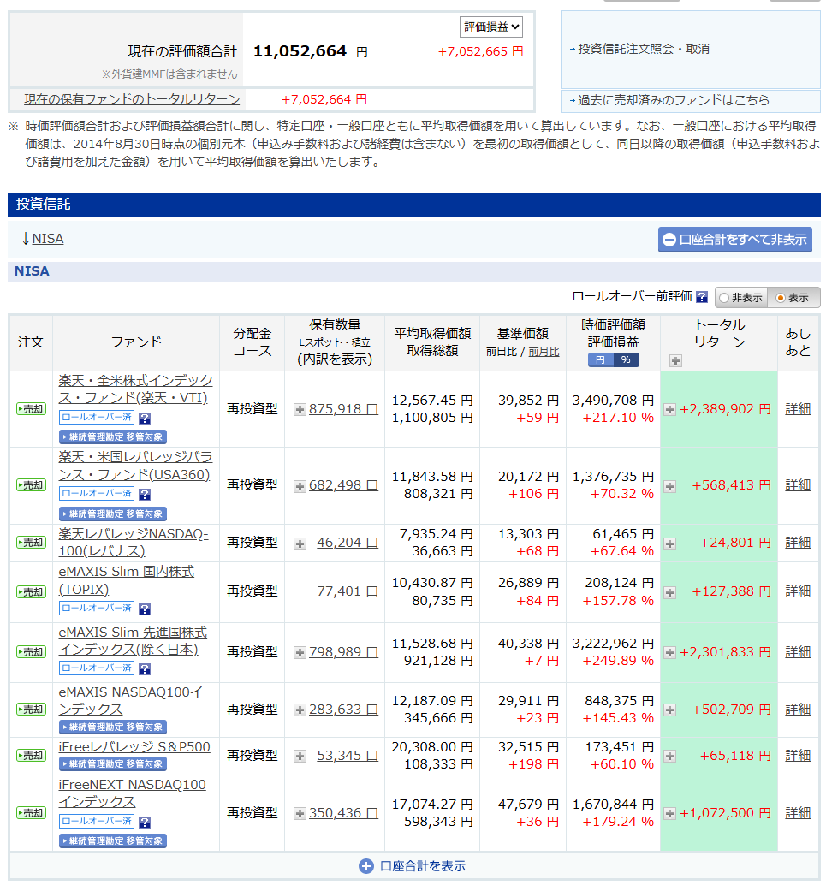Click the 77,401 口 quantity link

(x=348, y=591)
